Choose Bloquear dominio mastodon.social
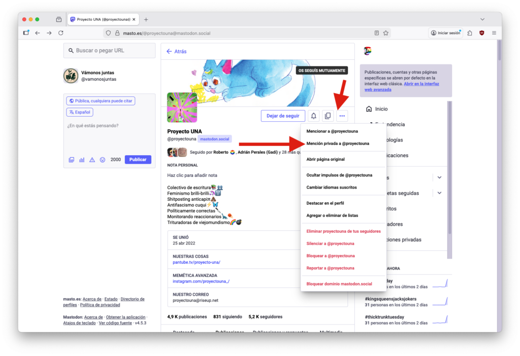This screenshot has height=356, width=520. pos(339,284)
